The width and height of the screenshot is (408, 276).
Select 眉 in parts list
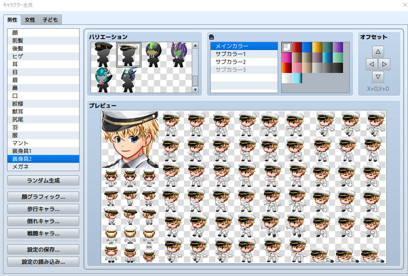coord(43,80)
